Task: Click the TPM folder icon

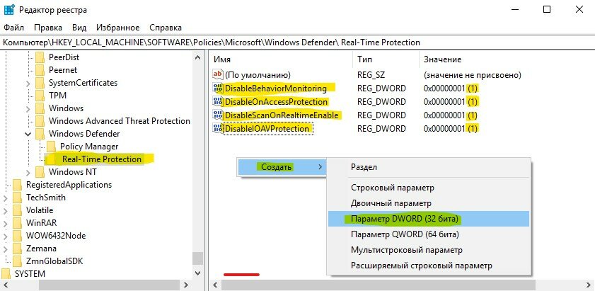Action: 40,96
